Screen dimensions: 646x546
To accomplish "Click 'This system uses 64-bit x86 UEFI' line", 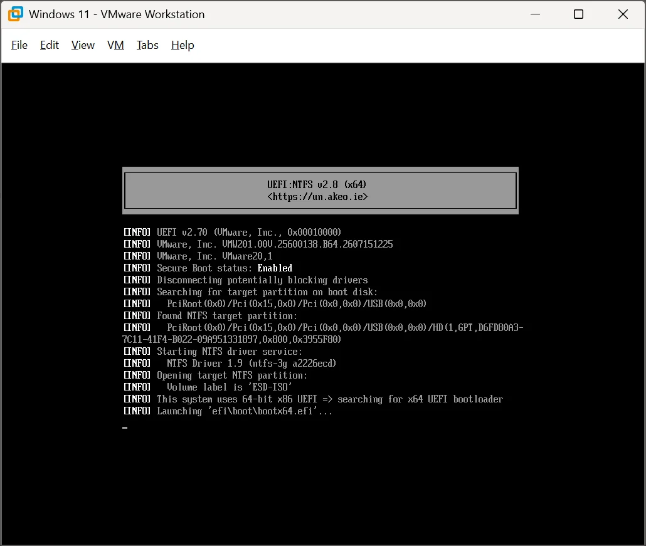I will [x=313, y=399].
